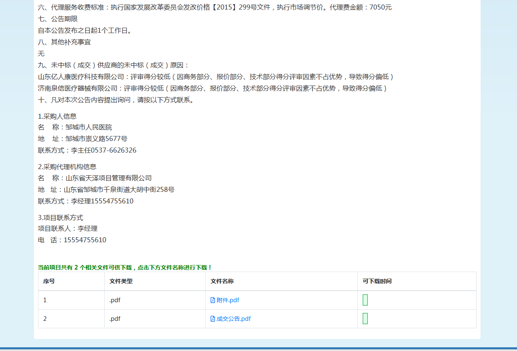The image size is (517, 351).
Task: Click the PDF icon beside 附件.pdf
Action: point(213,300)
